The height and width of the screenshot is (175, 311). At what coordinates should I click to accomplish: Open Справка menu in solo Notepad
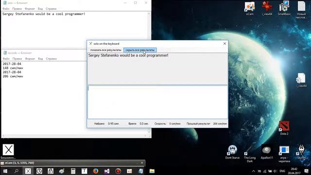click(x=51, y=9)
